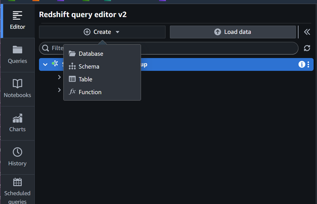The image size is (317, 204).
Task: Expand the first child tree node
Action: point(59,77)
